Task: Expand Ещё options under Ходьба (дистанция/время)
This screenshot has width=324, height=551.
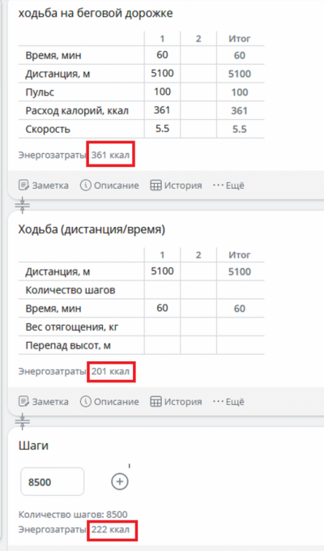Action: tap(228, 401)
